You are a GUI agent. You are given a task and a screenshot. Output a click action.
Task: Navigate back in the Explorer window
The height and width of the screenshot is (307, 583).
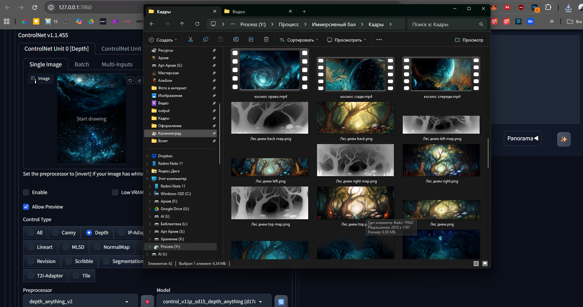[152, 24]
